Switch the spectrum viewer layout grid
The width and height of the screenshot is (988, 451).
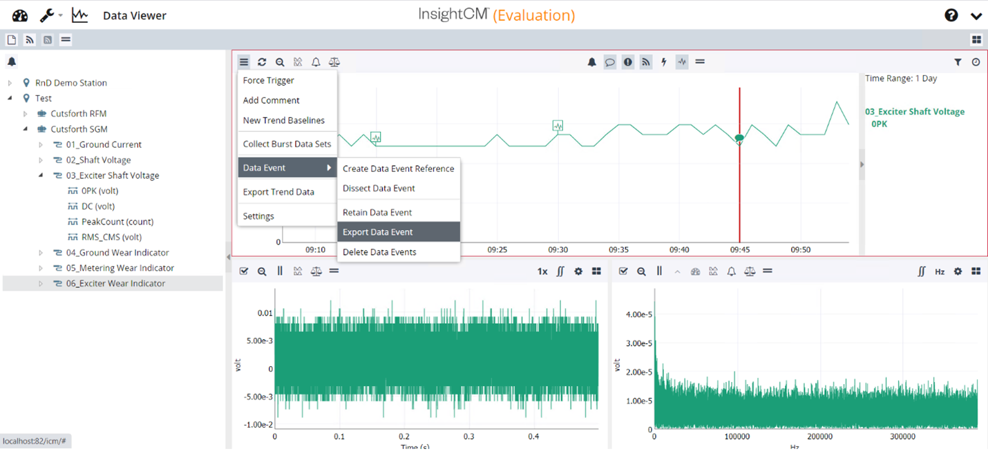tap(976, 272)
